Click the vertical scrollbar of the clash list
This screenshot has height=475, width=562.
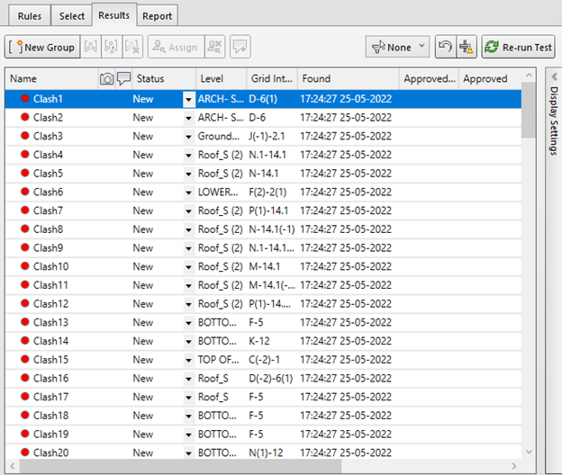pyautogui.click(x=527, y=270)
